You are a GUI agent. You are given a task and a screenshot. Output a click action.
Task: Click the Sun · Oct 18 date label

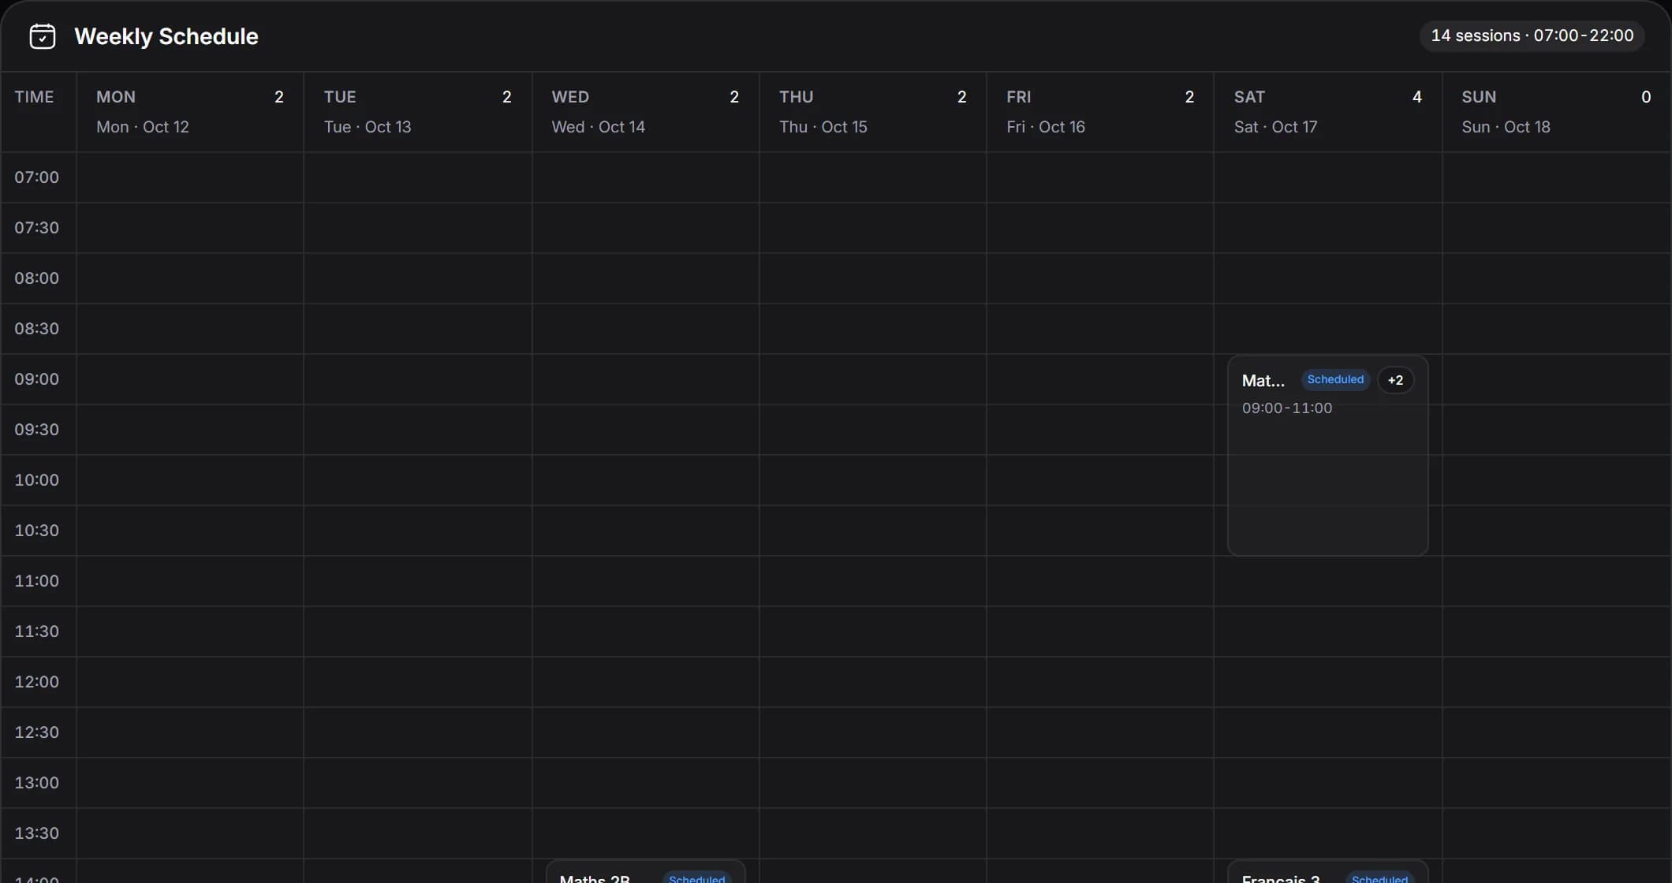(x=1506, y=127)
